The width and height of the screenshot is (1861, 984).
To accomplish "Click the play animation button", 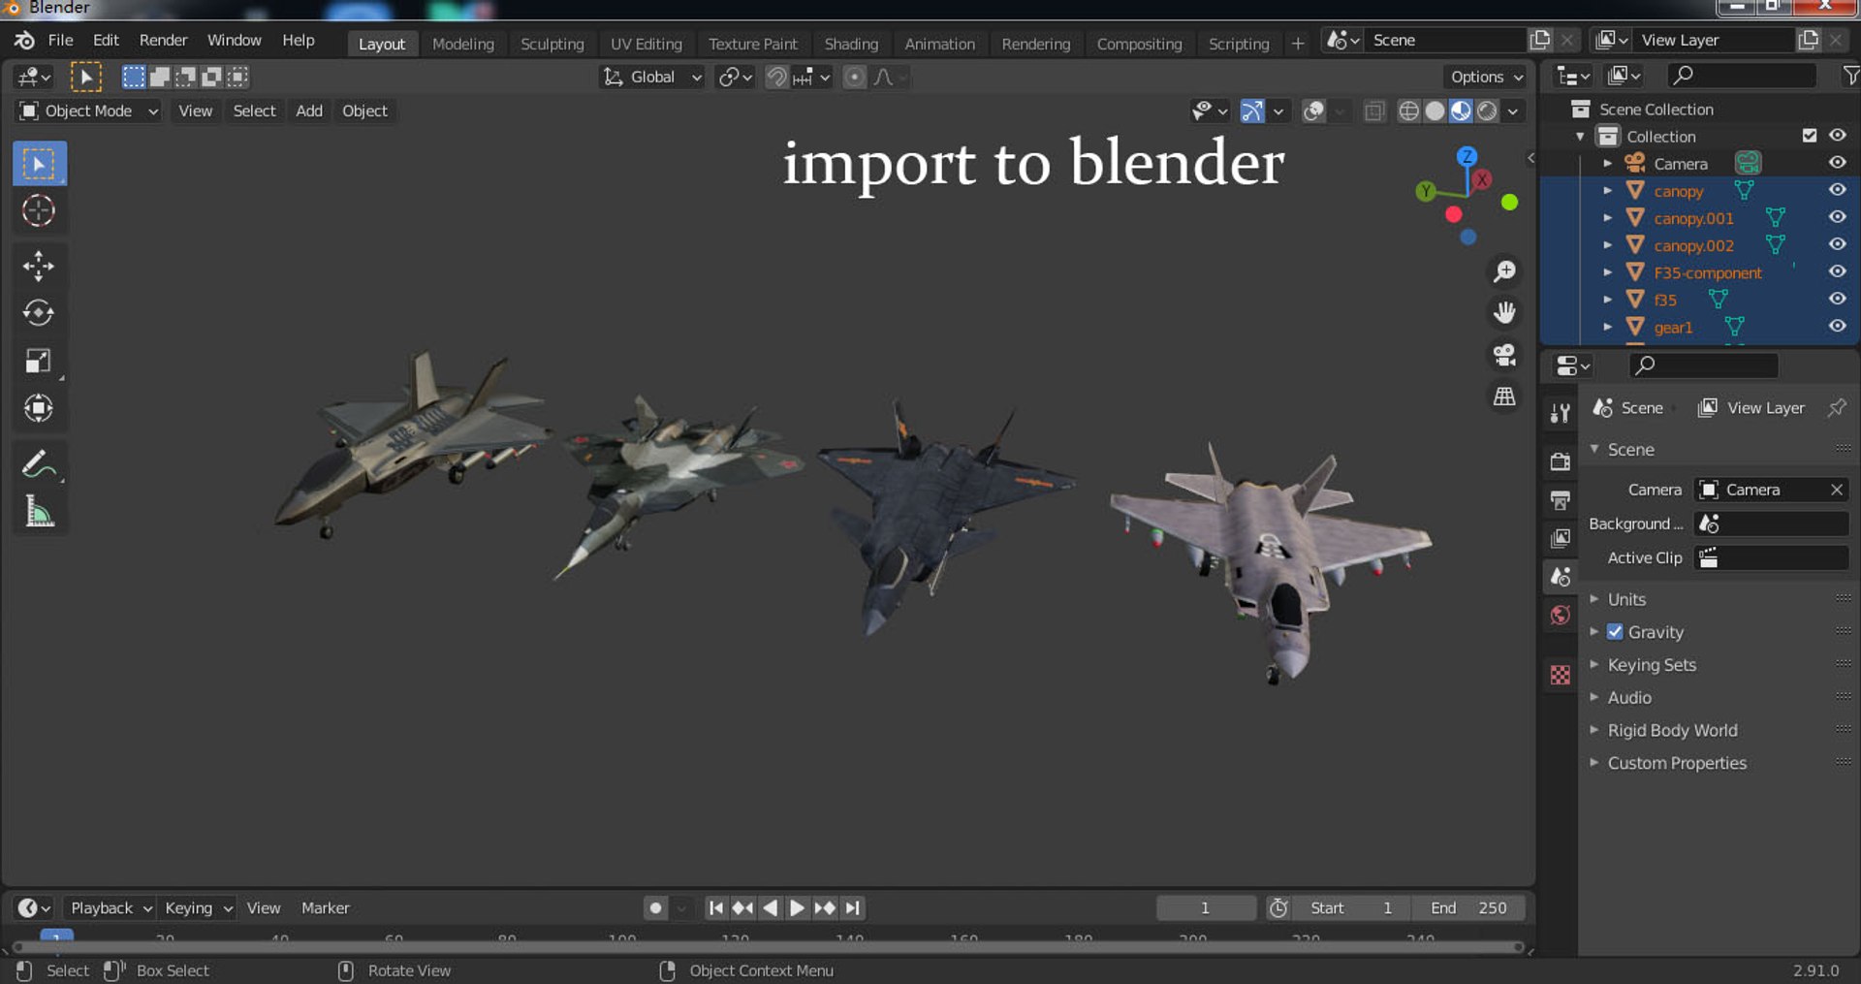I will click(x=797, y=908).
